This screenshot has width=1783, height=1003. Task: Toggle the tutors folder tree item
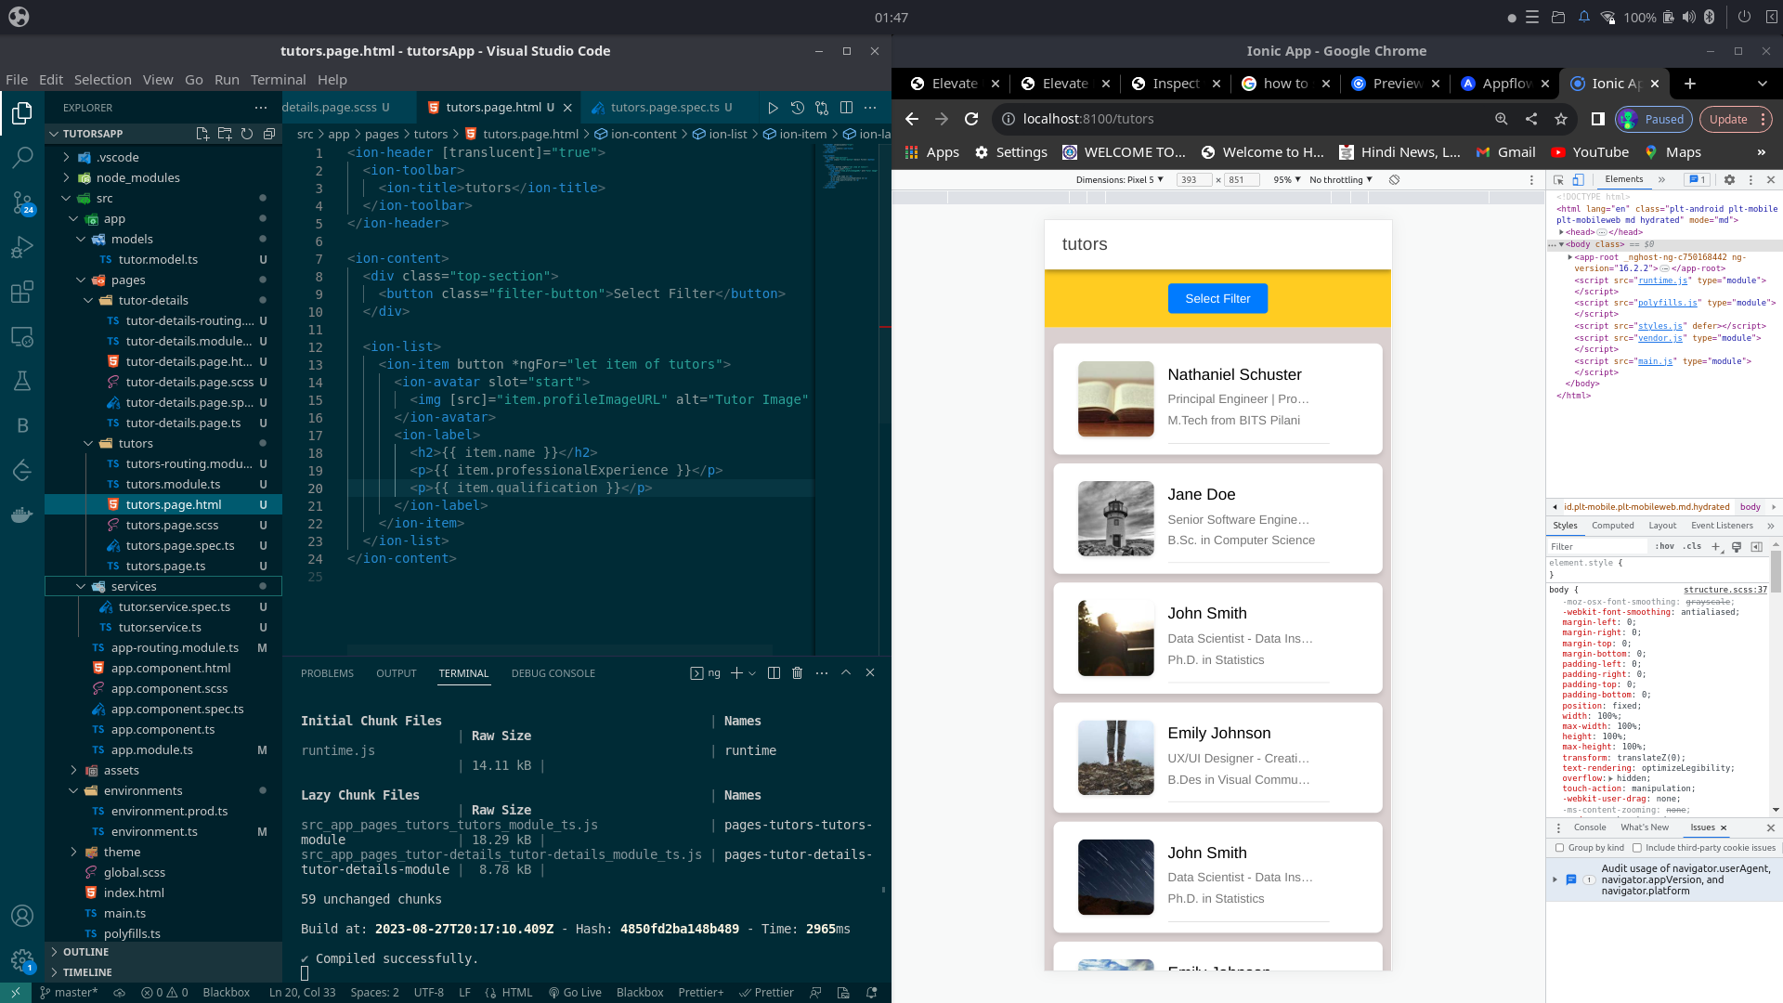[87, 443]
